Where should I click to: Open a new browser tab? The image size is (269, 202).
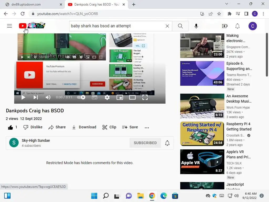pyautogui.click(x=134, y=4)
